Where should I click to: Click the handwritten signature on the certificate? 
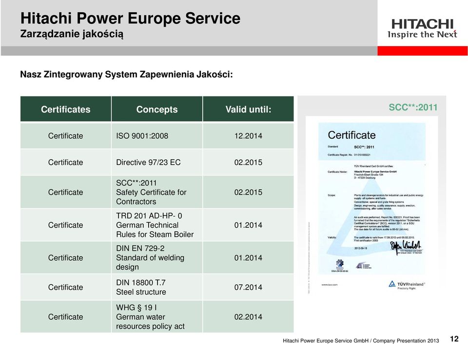coord(405,247)
